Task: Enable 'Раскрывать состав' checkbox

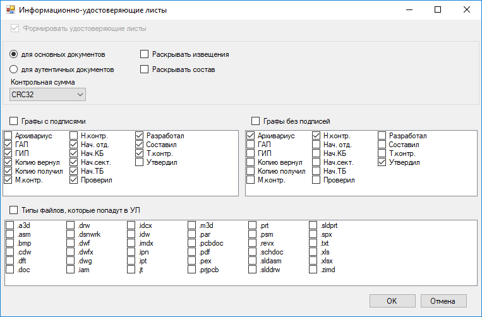Action: click(145, 69)
